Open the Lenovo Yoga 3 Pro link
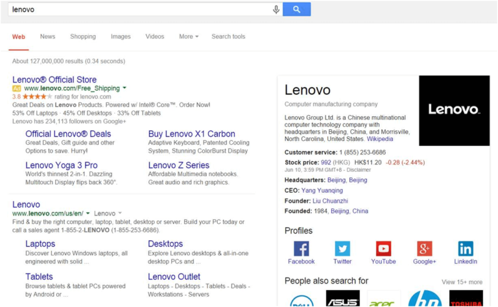The width and height of the screenshot is (498, 307). click(x=62, y=166)
